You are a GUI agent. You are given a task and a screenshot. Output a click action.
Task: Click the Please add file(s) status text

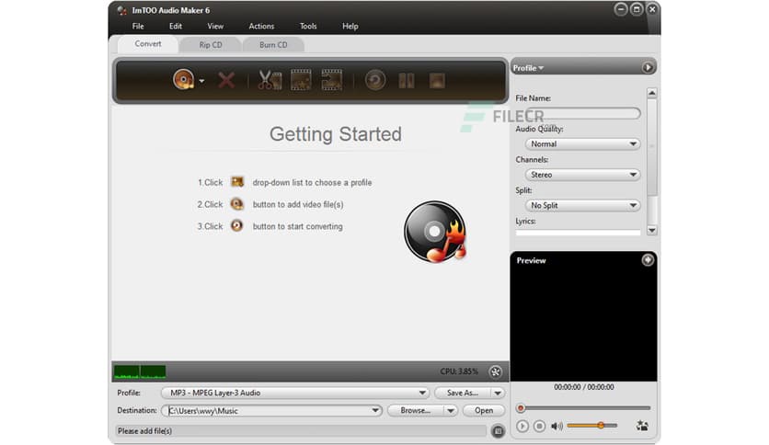click(144, 431)
